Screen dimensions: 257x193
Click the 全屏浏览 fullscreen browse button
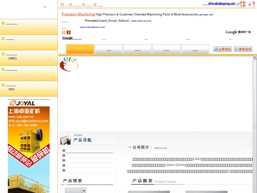pos(223,49)
